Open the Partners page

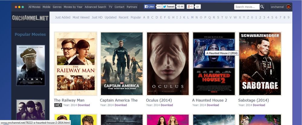[x=132, y=7]
